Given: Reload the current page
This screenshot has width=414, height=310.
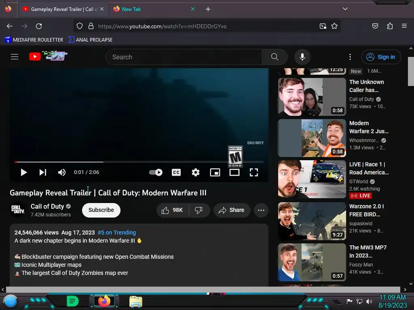Looking at the screenshot, I should click(x=39, y=26).
